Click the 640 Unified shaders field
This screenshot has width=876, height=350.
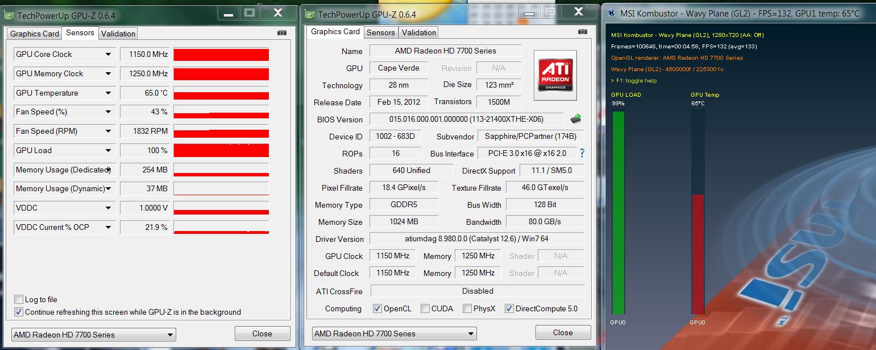pos(411,170)
